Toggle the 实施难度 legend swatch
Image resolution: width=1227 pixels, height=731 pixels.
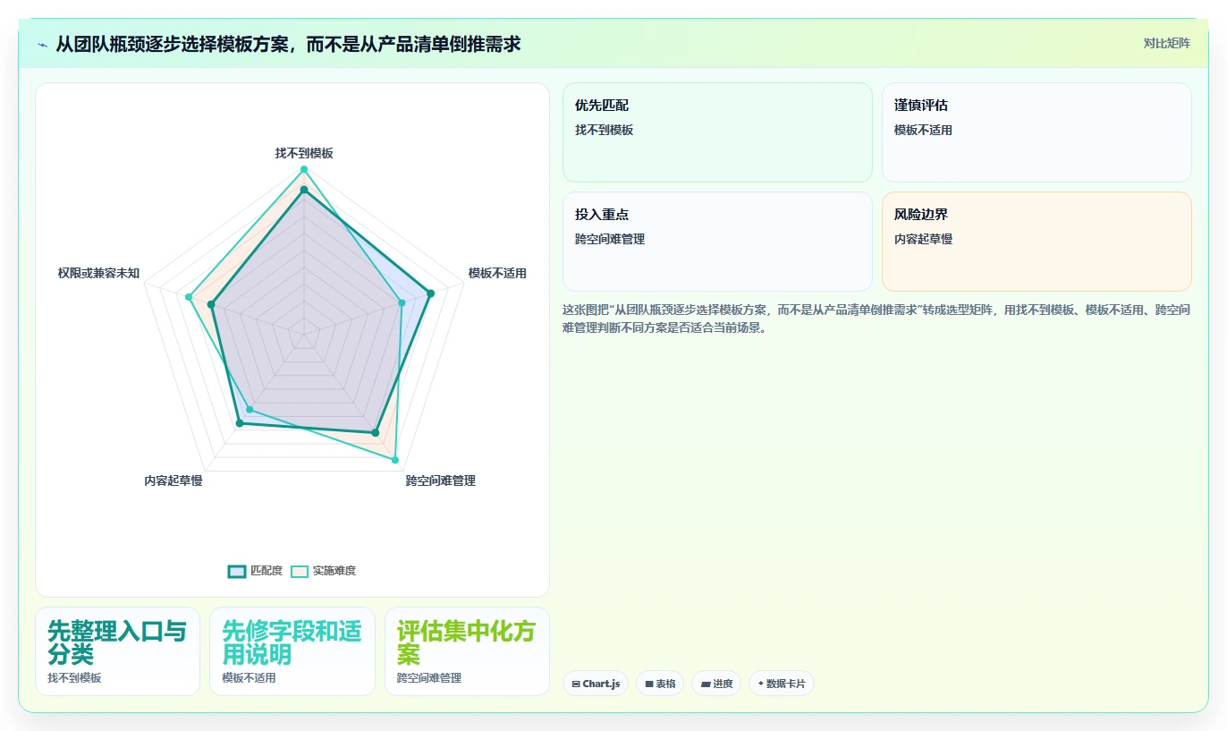[x=299, y=571]
